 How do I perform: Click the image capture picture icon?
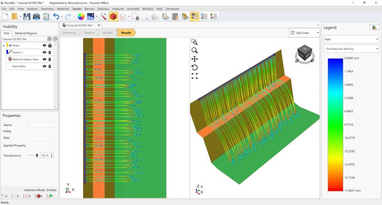coord(91,17)
